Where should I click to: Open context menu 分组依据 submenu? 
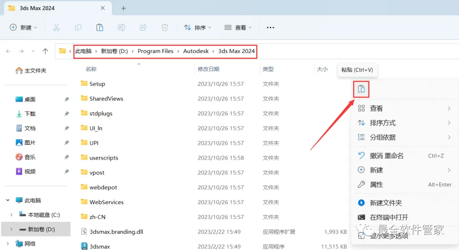tap(404, 137)
